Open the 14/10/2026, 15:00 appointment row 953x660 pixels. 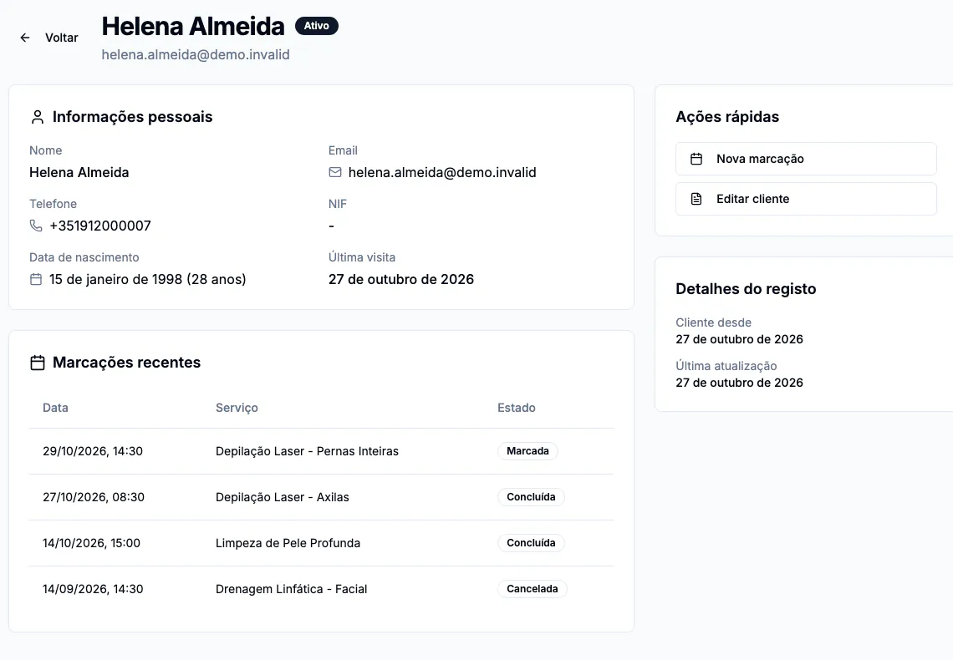pyautogui.click(x=322, y=543)
